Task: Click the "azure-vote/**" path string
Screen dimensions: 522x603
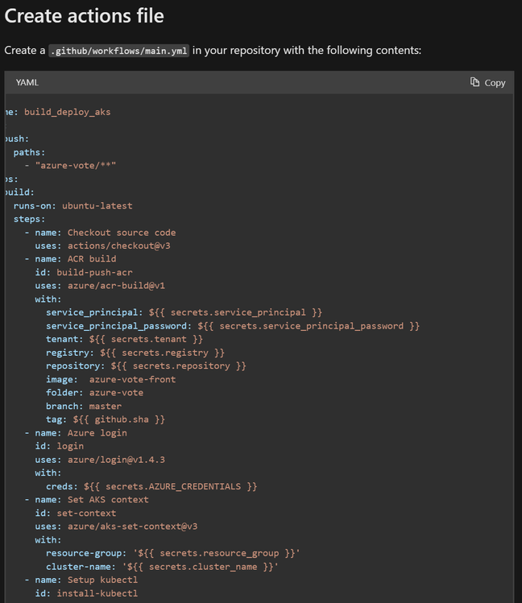Action: [76, 165]
